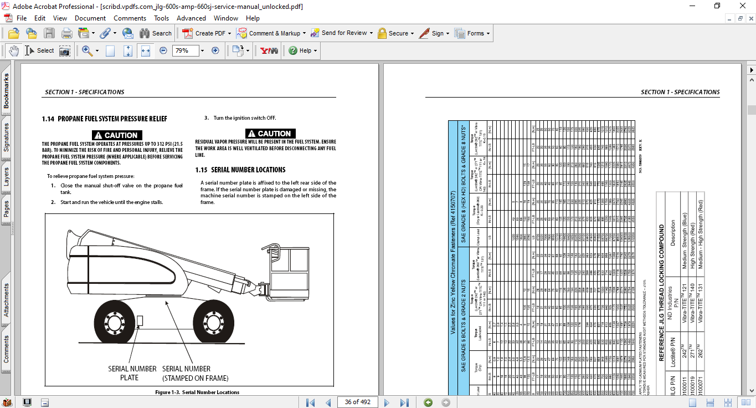Open Search with the binoculars icon
756x408 pixels.
click(155, 33)
